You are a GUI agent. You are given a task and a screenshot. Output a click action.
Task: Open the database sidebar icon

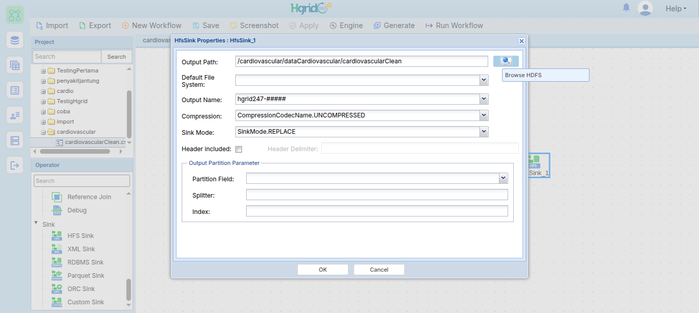point(15,40)
